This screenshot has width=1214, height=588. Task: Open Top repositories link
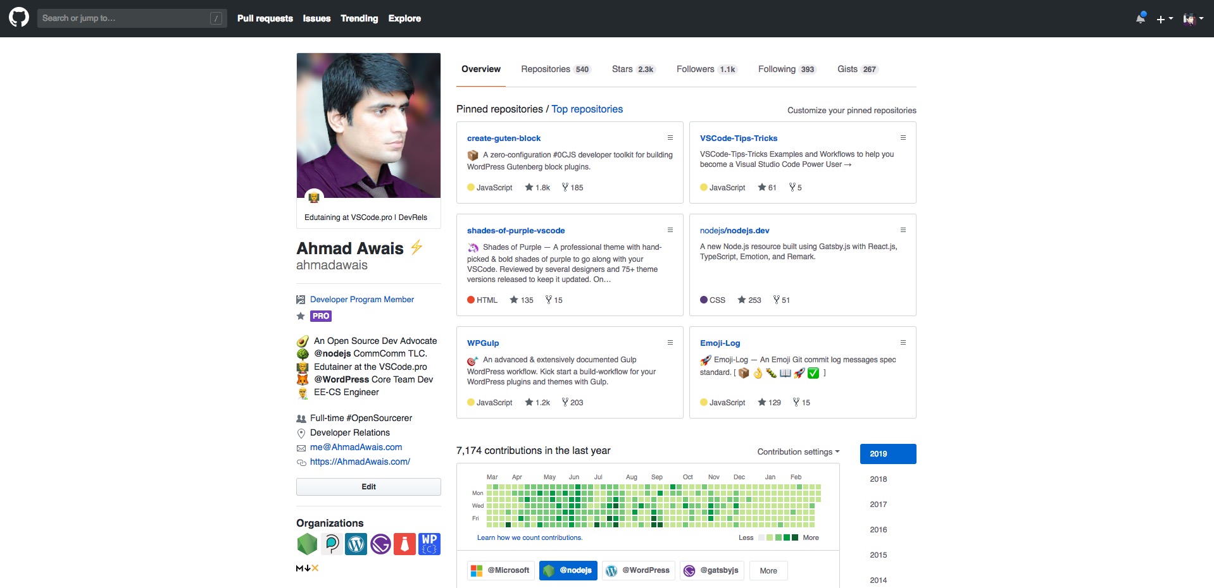coord(587,109)
